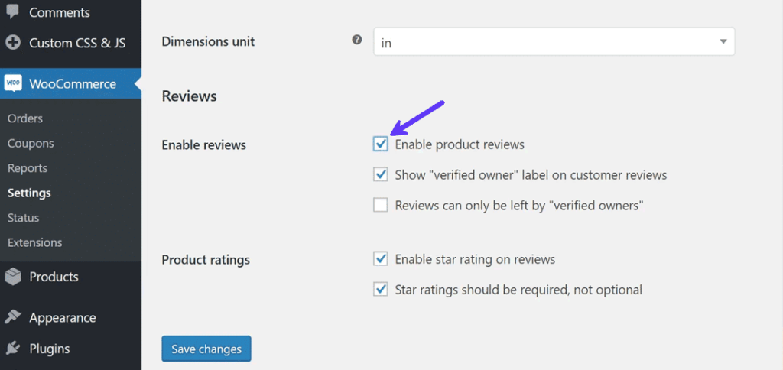Uncheck Show "verified owner" label checkbox
The image size is (783, 370).
[381, 175]
